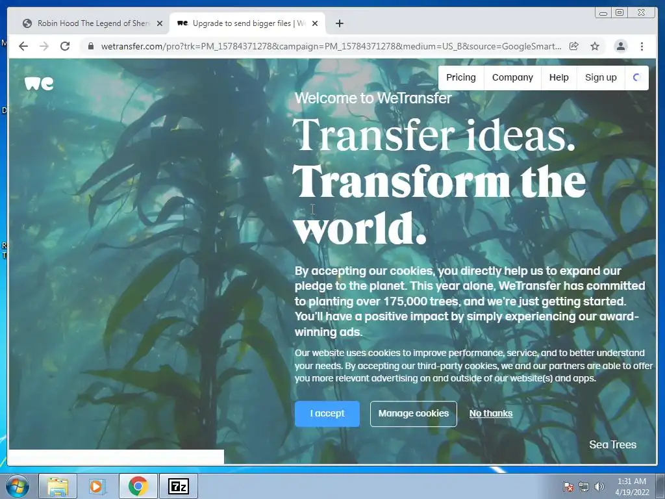Open Windows Start menu orb
This screenshot has width=665, height=499.
(x=18, y=486)
